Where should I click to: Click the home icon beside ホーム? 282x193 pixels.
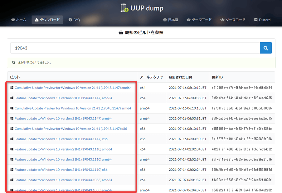[x=13, y=20]
